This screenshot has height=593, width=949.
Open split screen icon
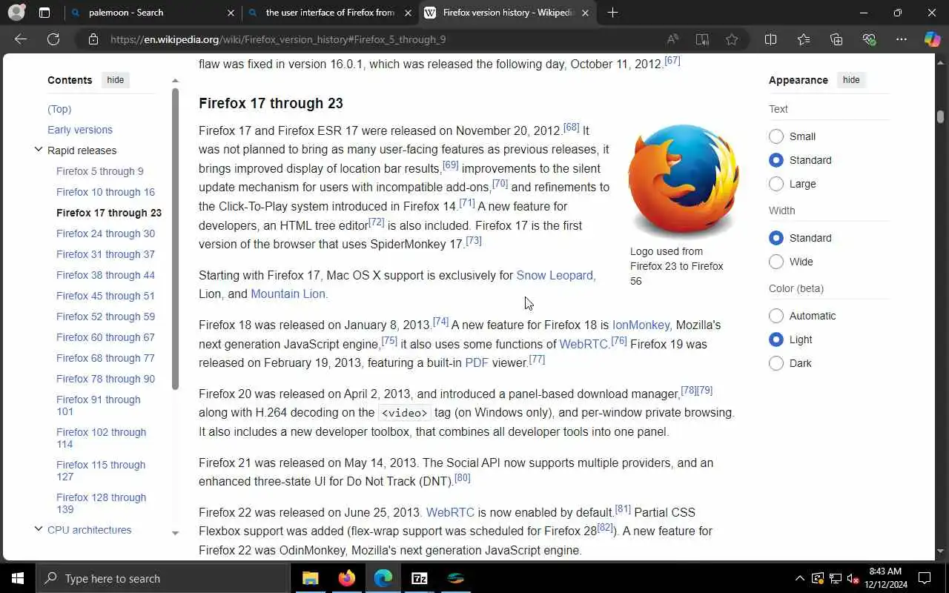[770, 39]
